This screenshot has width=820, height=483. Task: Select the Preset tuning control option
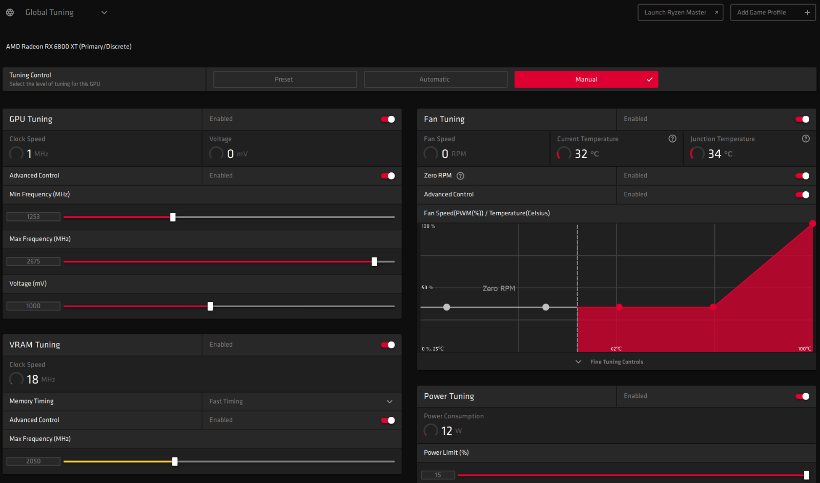(x=285, y=79)
